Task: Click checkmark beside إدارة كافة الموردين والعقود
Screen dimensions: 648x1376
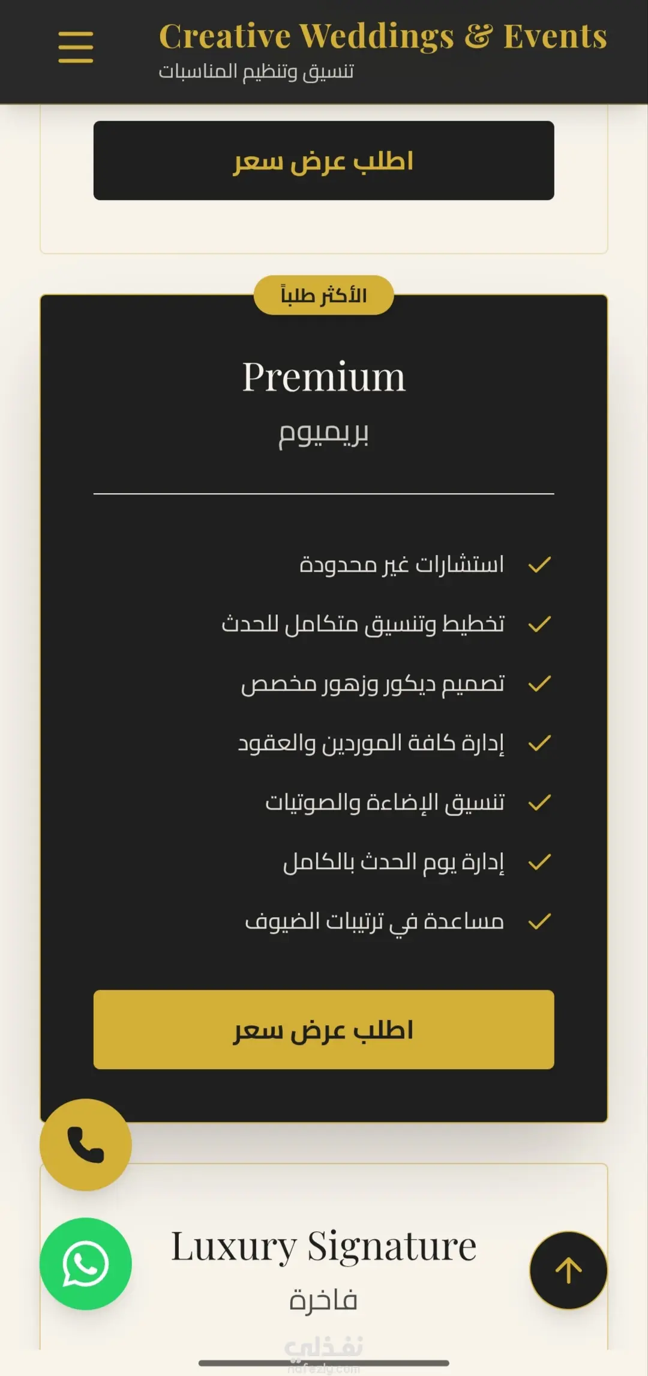Action: click(x=539, y=743)
